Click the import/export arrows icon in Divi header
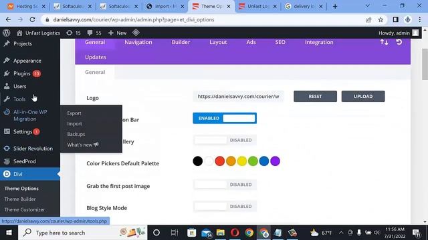Image resolution: width=428 pixels, height=240 pixels. (384, 42)
